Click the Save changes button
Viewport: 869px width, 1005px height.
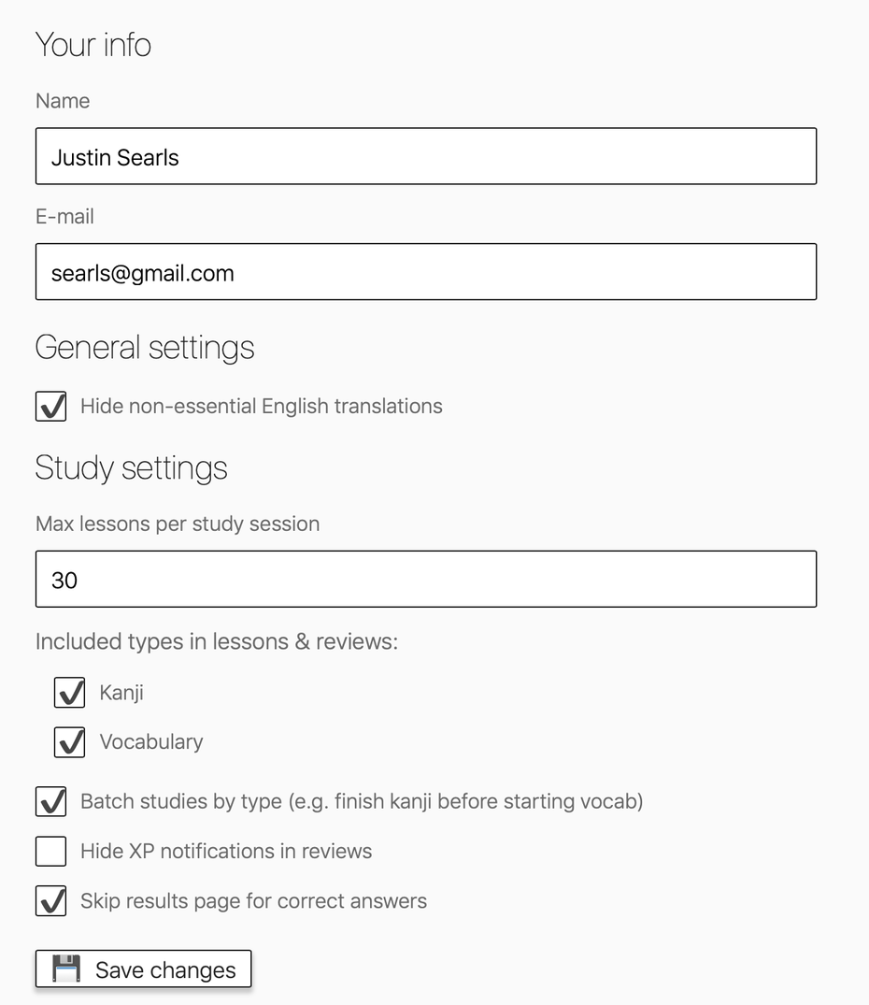[143, 969]
